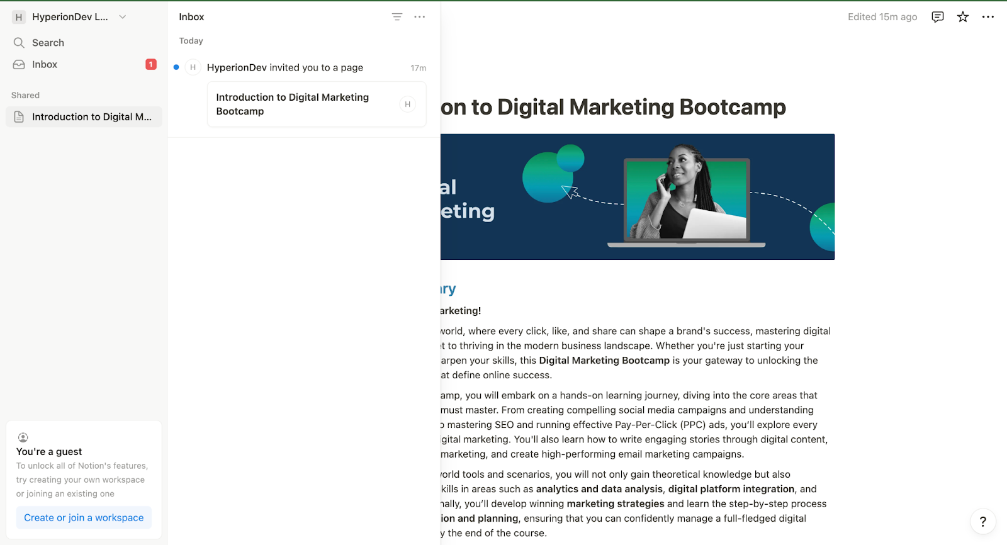Viewport: 1007px width, 545px height.
Task: Select Inbox in the sidebar
Action: pos(45,65)
